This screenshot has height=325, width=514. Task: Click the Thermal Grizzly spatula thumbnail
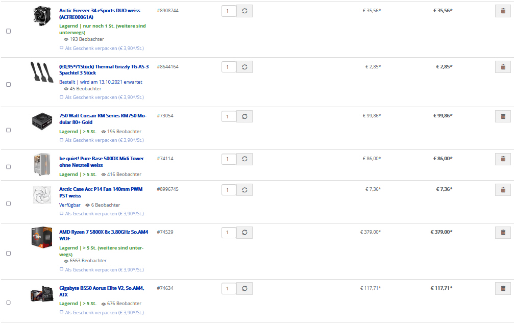42,72
